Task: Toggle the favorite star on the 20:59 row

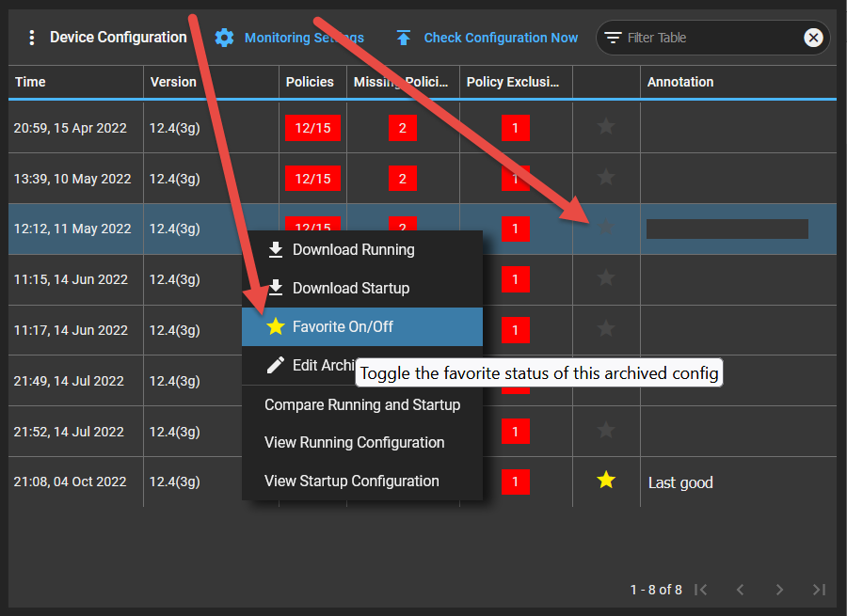Action: 605,127
